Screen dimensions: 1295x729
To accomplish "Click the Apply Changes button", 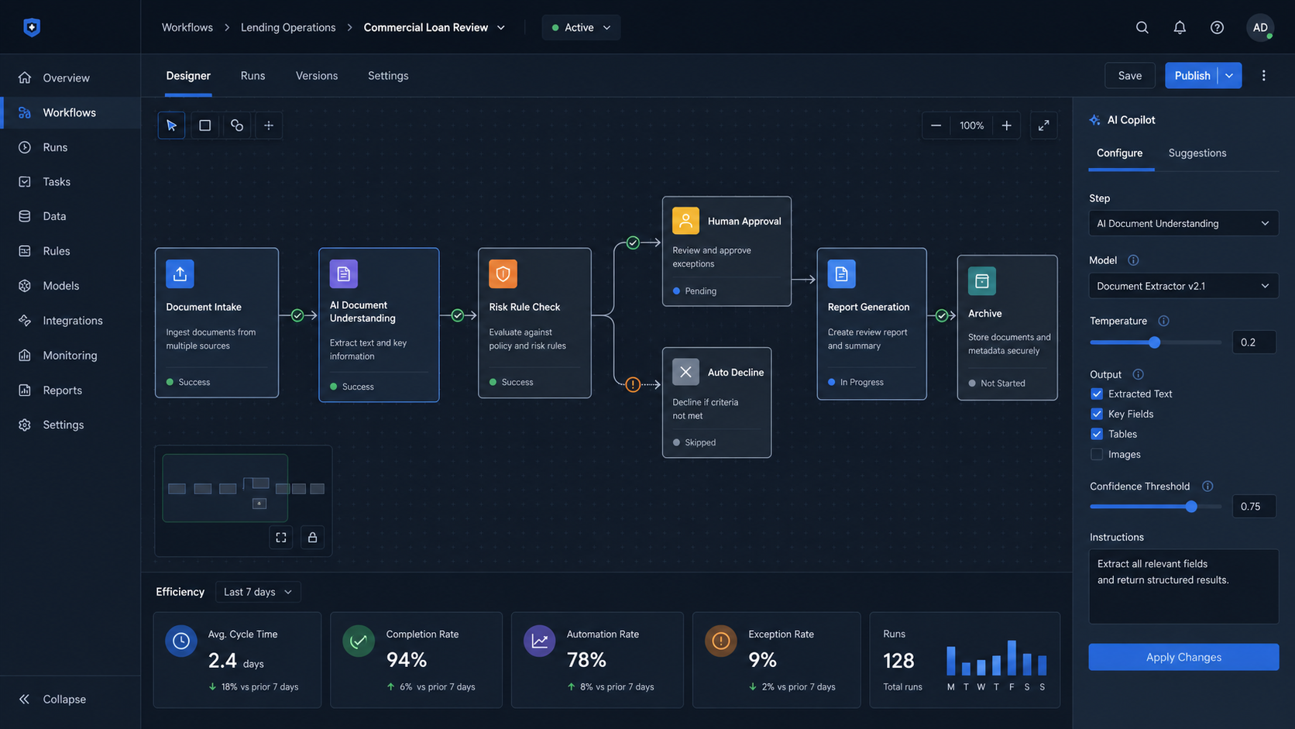I will 1183,657.
